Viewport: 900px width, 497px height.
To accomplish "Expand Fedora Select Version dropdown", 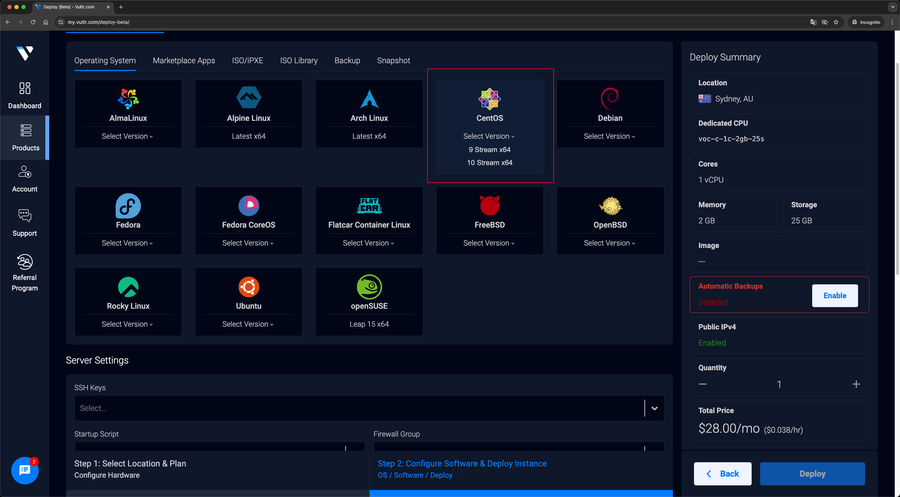I will pyautogui.click(x=127, y=243).
